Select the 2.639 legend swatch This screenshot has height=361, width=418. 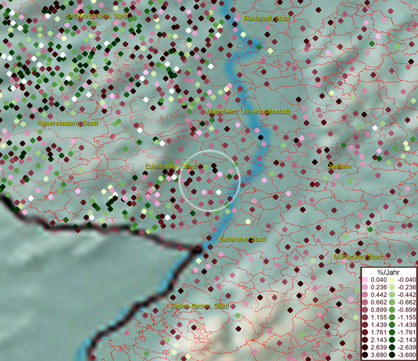365,348
